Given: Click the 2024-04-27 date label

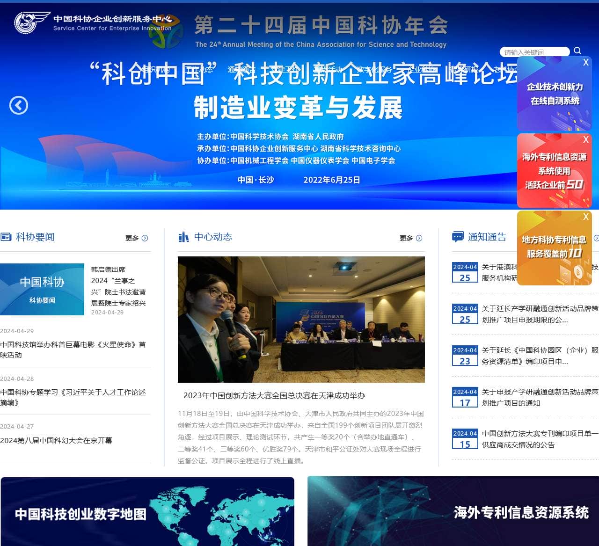Looking at the screenshot, I should click(x=17, y=426).
